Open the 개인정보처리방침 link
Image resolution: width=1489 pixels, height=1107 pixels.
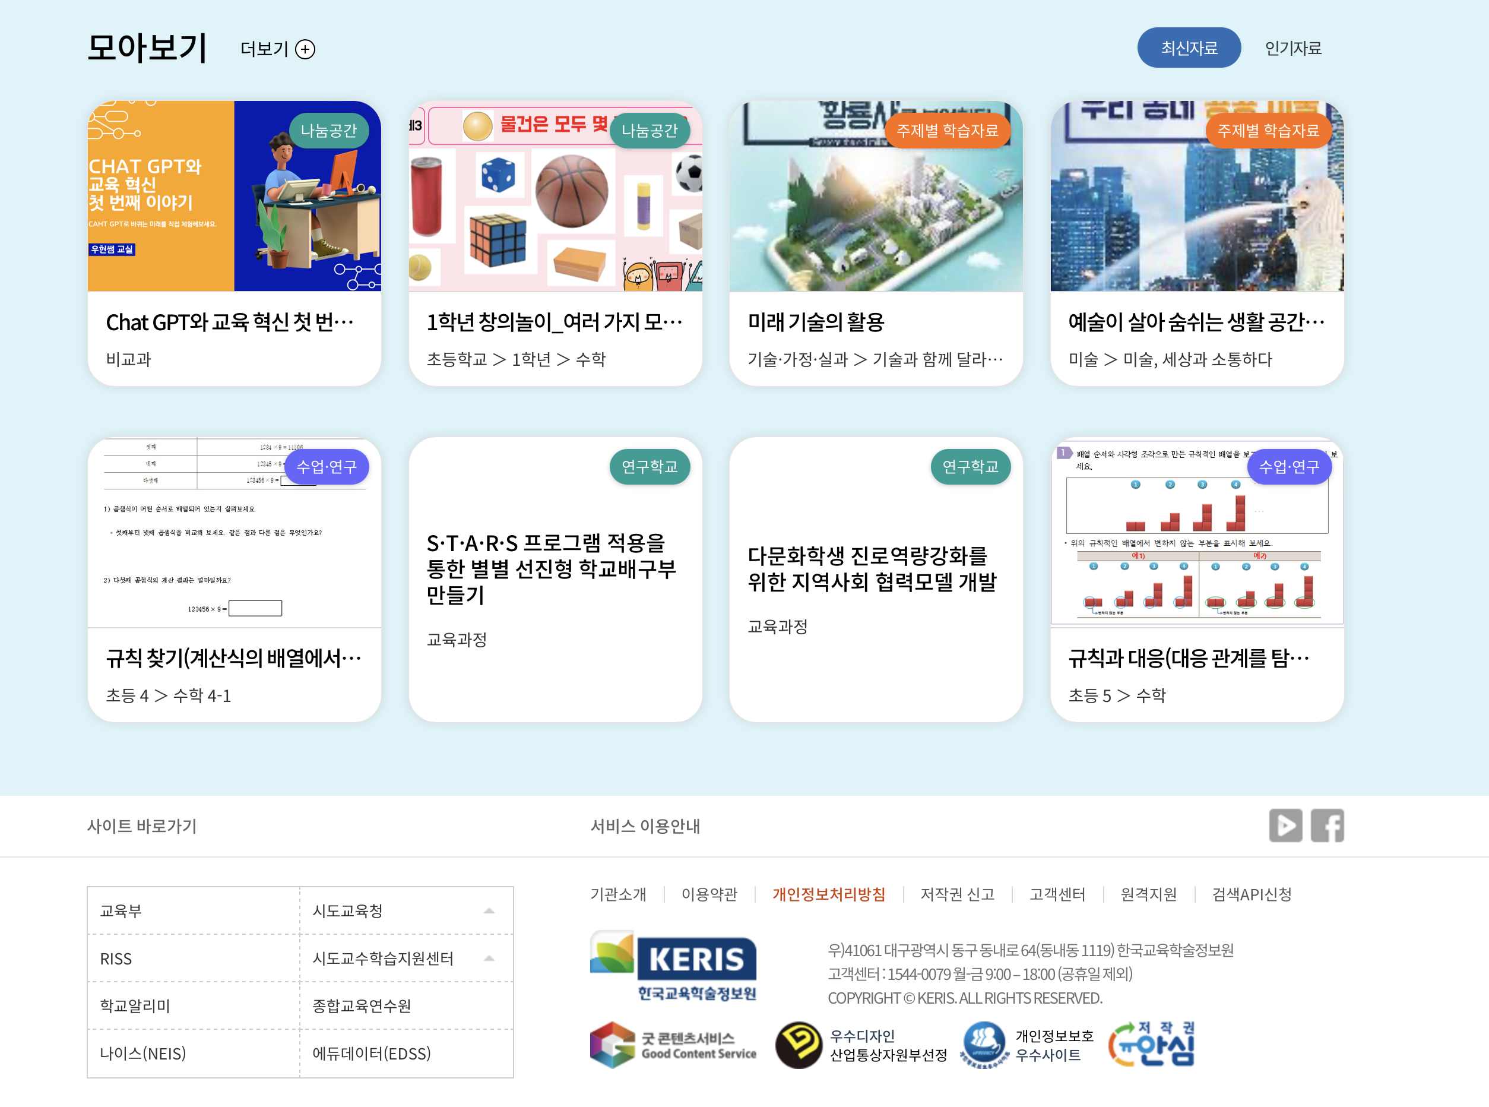click(x=828, y=893)
